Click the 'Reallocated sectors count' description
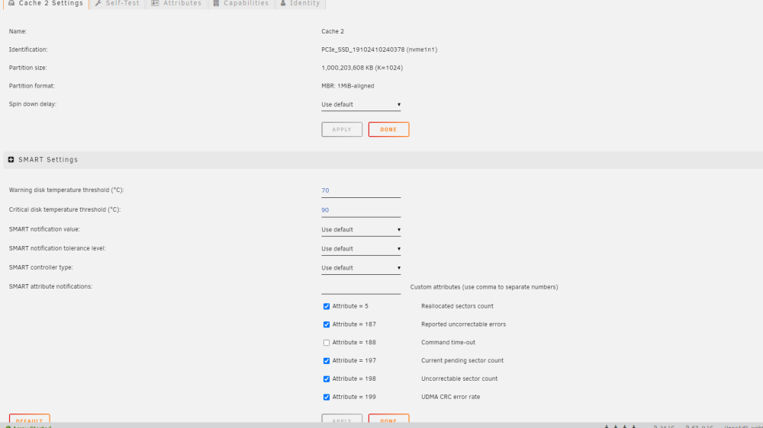 (457, 306)
